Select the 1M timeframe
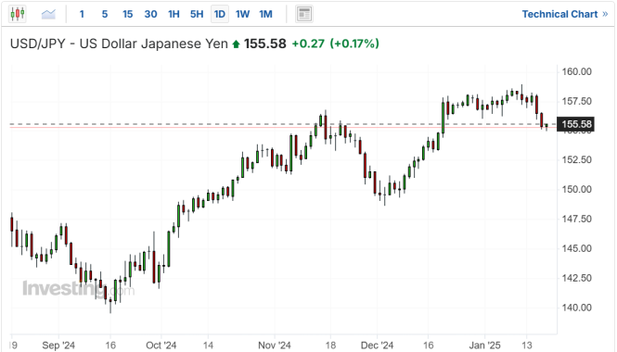 point(266,15)
